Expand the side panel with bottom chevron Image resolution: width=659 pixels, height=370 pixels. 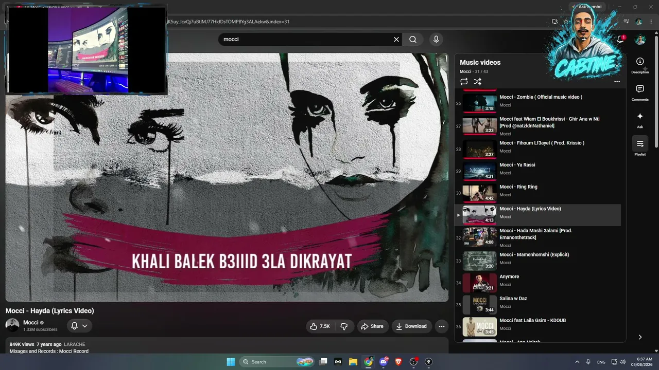point(640,337)
